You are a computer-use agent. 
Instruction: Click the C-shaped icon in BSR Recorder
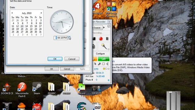(108, 64)
